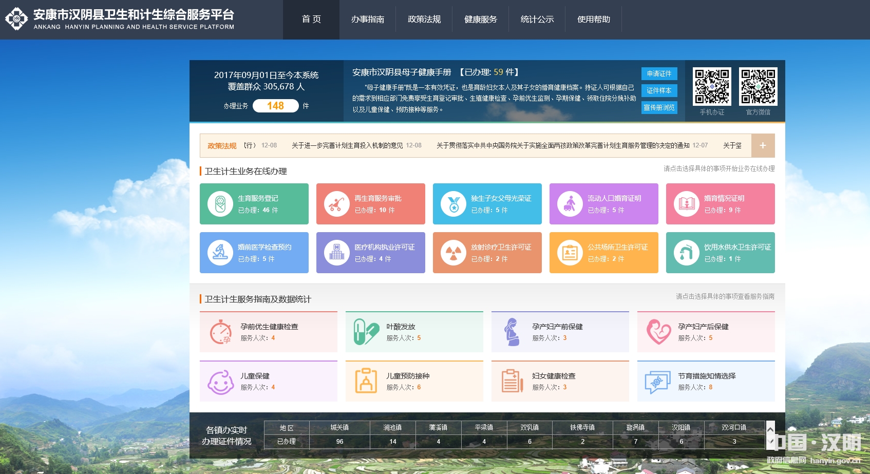Click the 再生育服务审批 stroller icon
The height and width of the screenshot is (474, 870).
pos(337,204)
